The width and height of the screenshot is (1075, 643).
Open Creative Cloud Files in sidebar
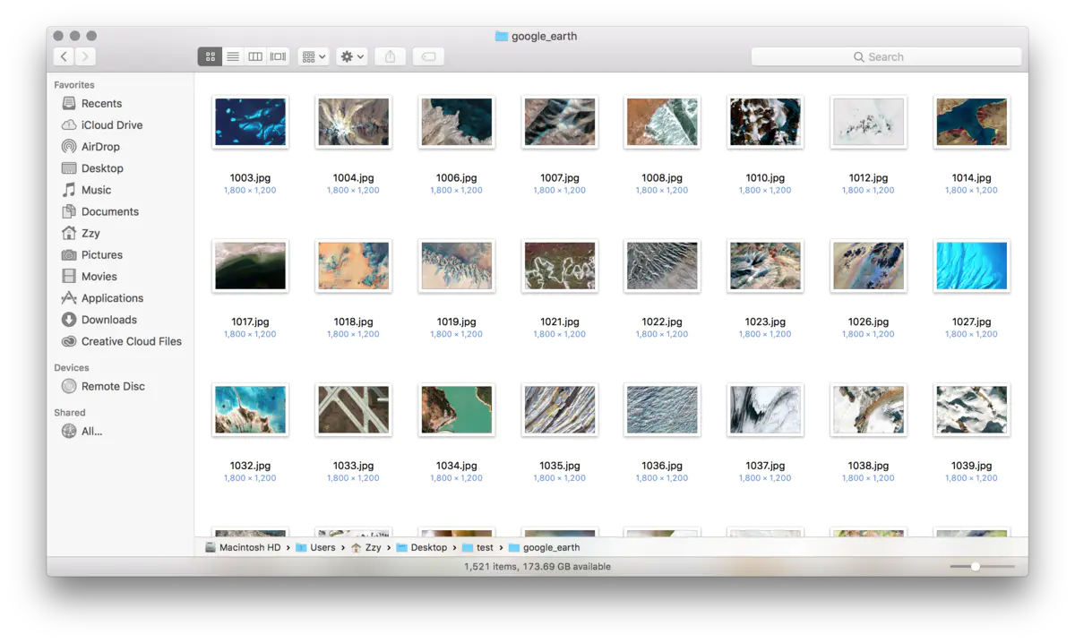coord(132,341)
